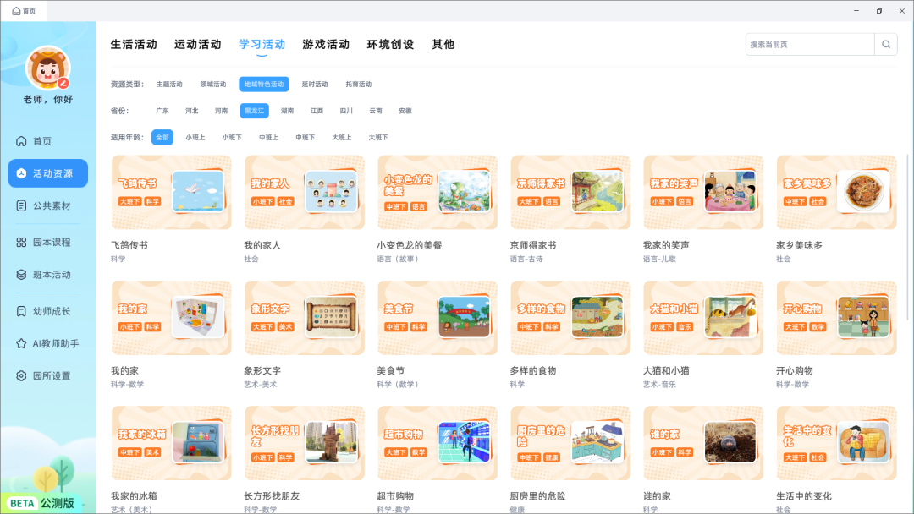Open 幼师成长 bookmark icon in sidebar
Screen dimensions: 914x514
point(22,311)
